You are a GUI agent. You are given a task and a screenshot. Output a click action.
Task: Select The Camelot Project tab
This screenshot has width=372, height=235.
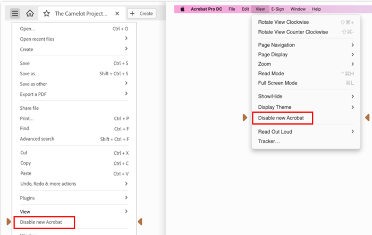click(x=81, y=13)
